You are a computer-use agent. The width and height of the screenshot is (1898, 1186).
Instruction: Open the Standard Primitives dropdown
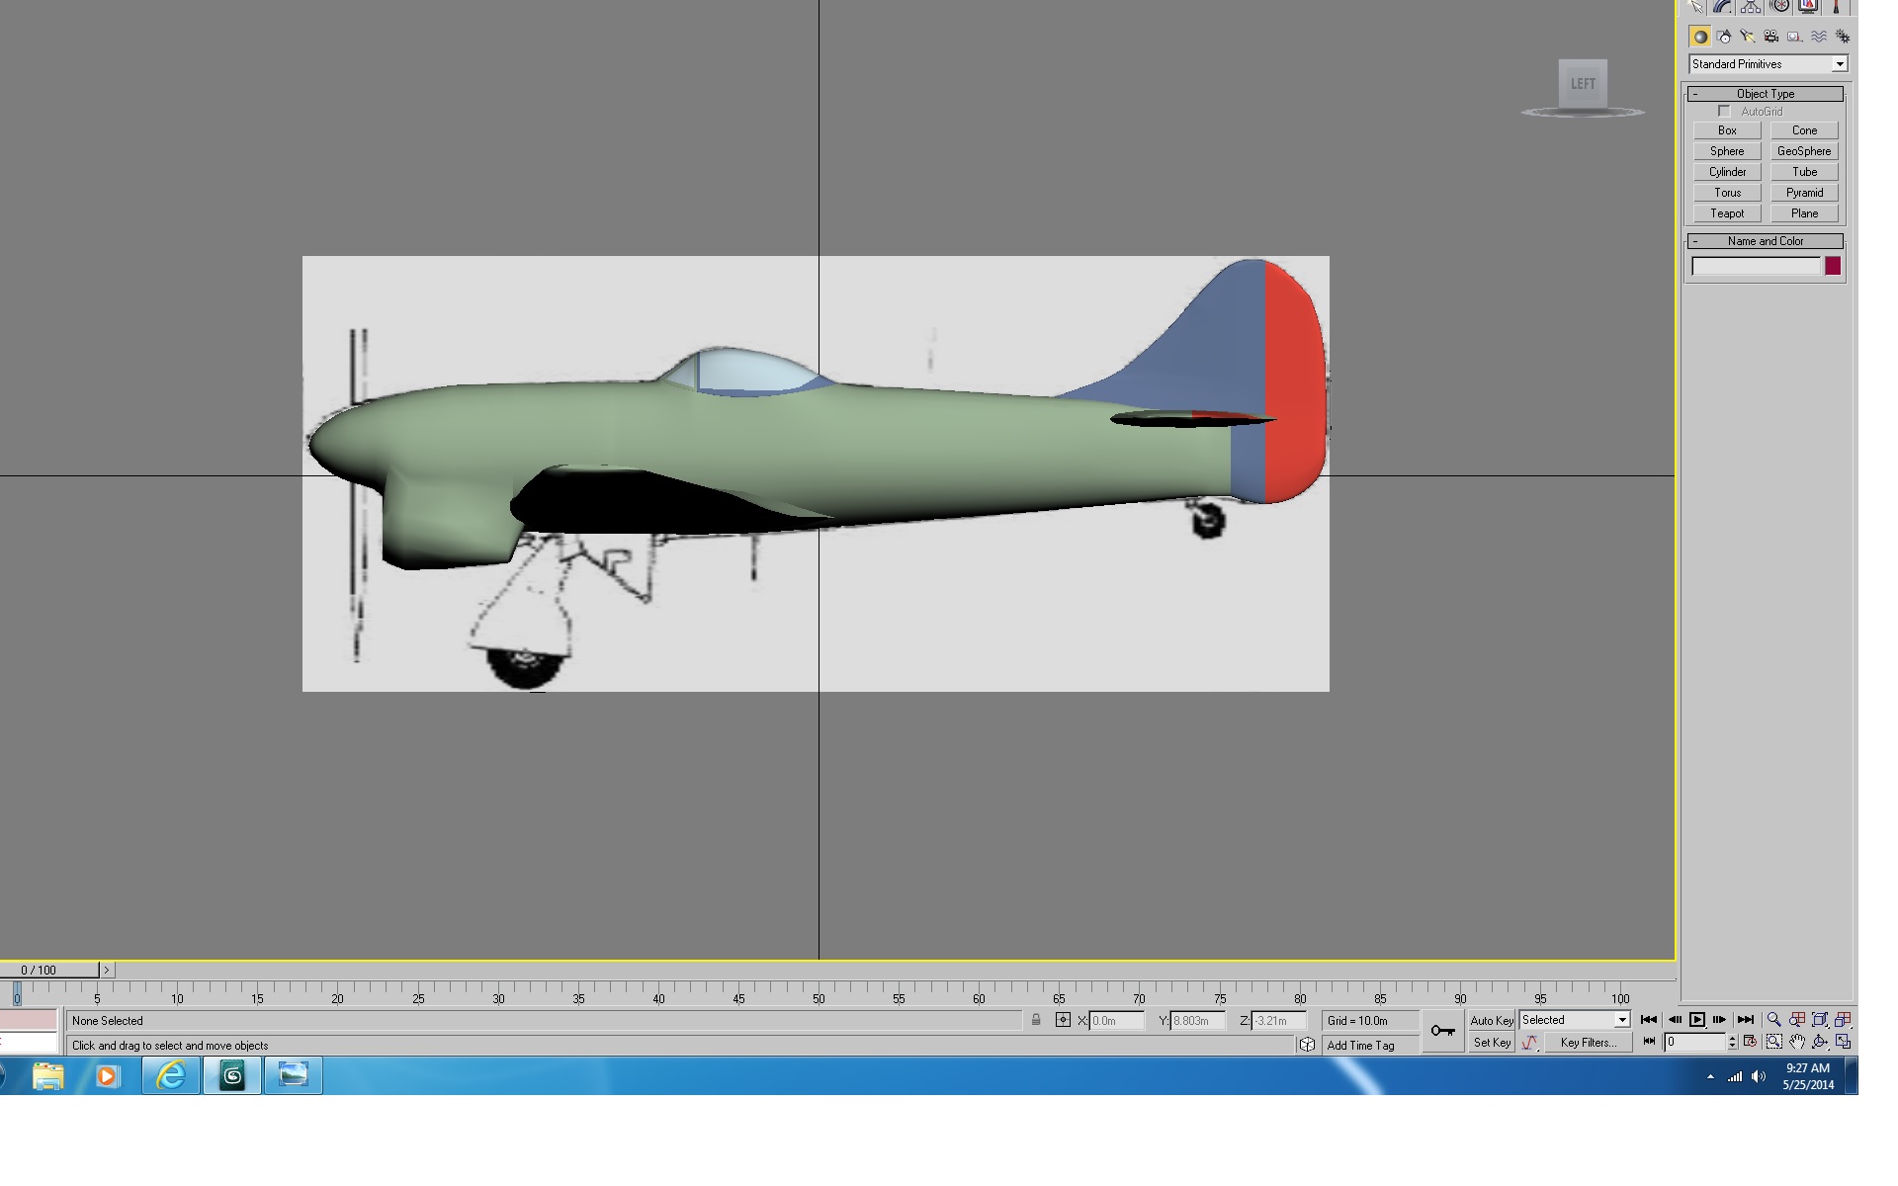(1769, 64)
